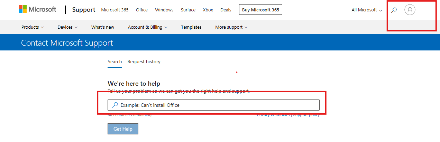Viewport: 440px width, 142px height.
Task: Open the Privacy & Cookies link
Action: 273,115
